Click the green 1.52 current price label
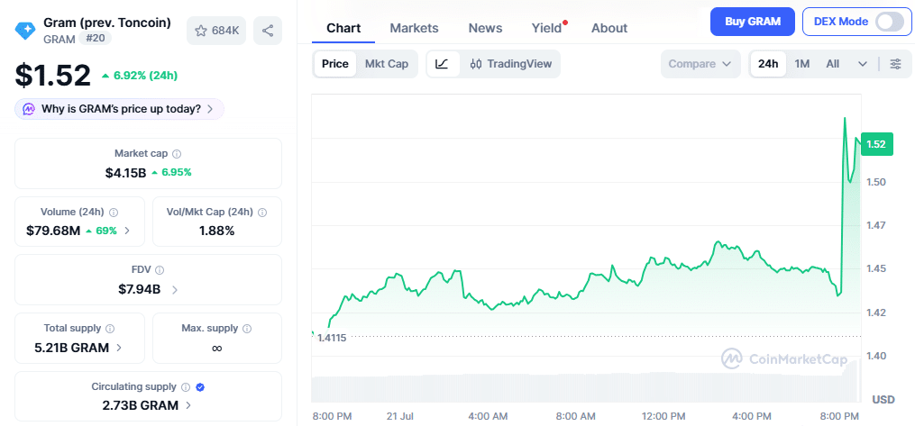 (x=876, y=144)
